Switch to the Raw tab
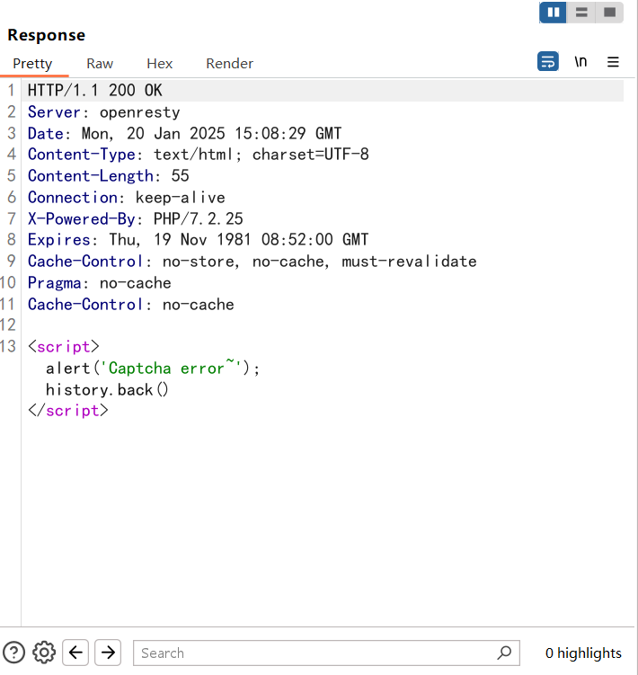638x675 pixels. pyautogui.click(x=100, y=64)
